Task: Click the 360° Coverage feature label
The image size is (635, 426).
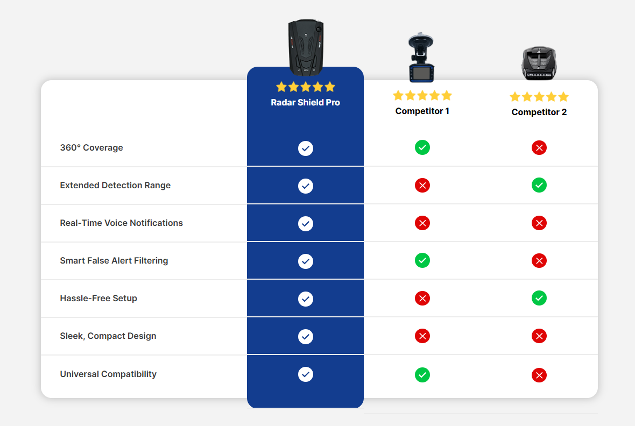Action: 91,148
